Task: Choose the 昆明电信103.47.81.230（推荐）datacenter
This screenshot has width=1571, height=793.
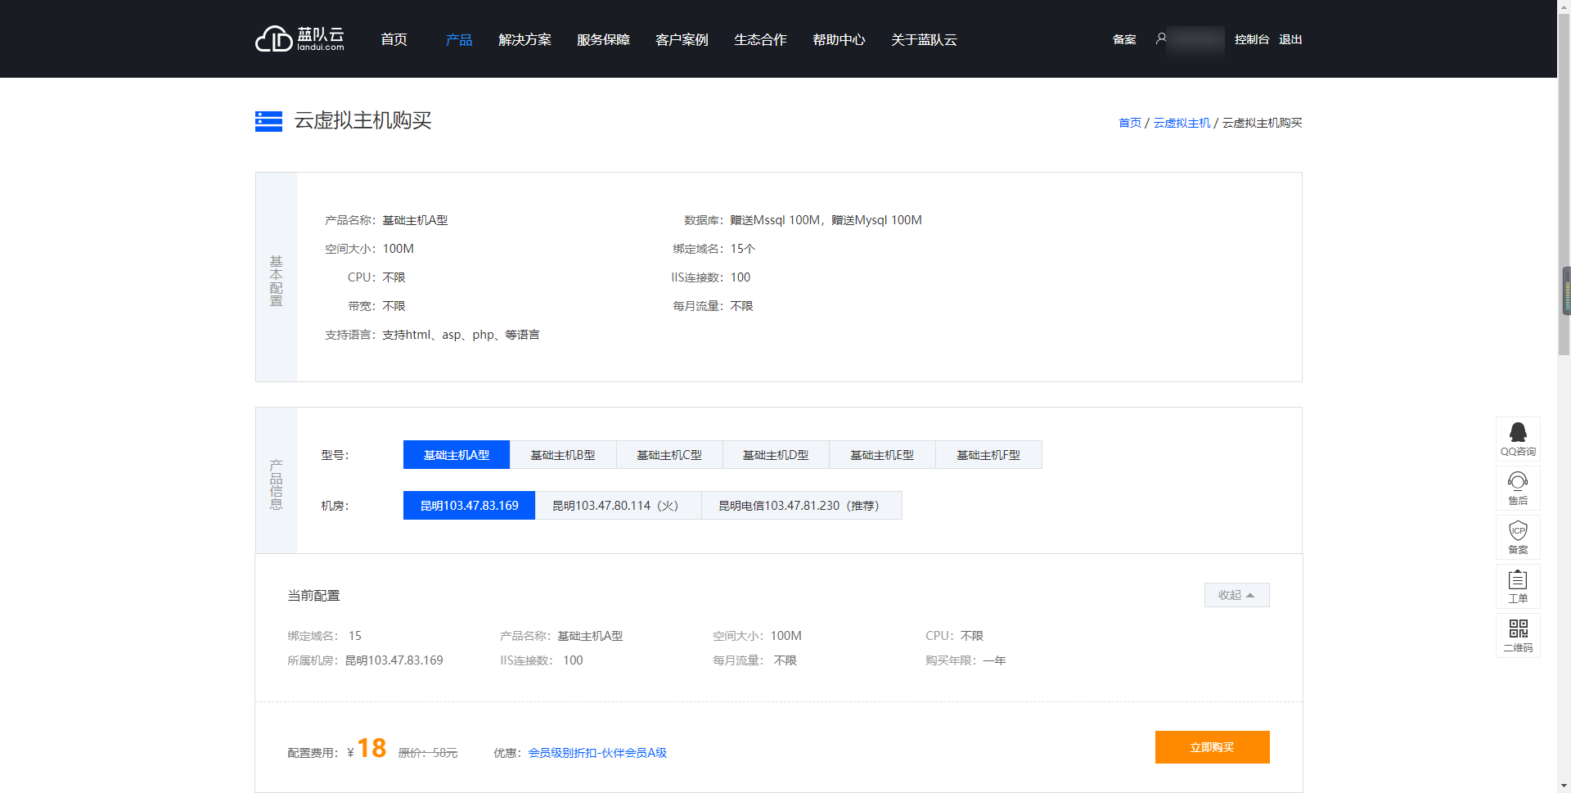Action: click(800, 505)
